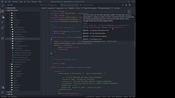The width and height of the screenshot is (175, 98).
Task: Expand the Middleware folder
Action: (x=17, y=85)
